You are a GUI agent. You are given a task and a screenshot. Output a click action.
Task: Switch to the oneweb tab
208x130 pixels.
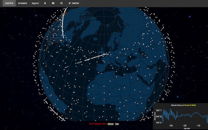point(22,3)
